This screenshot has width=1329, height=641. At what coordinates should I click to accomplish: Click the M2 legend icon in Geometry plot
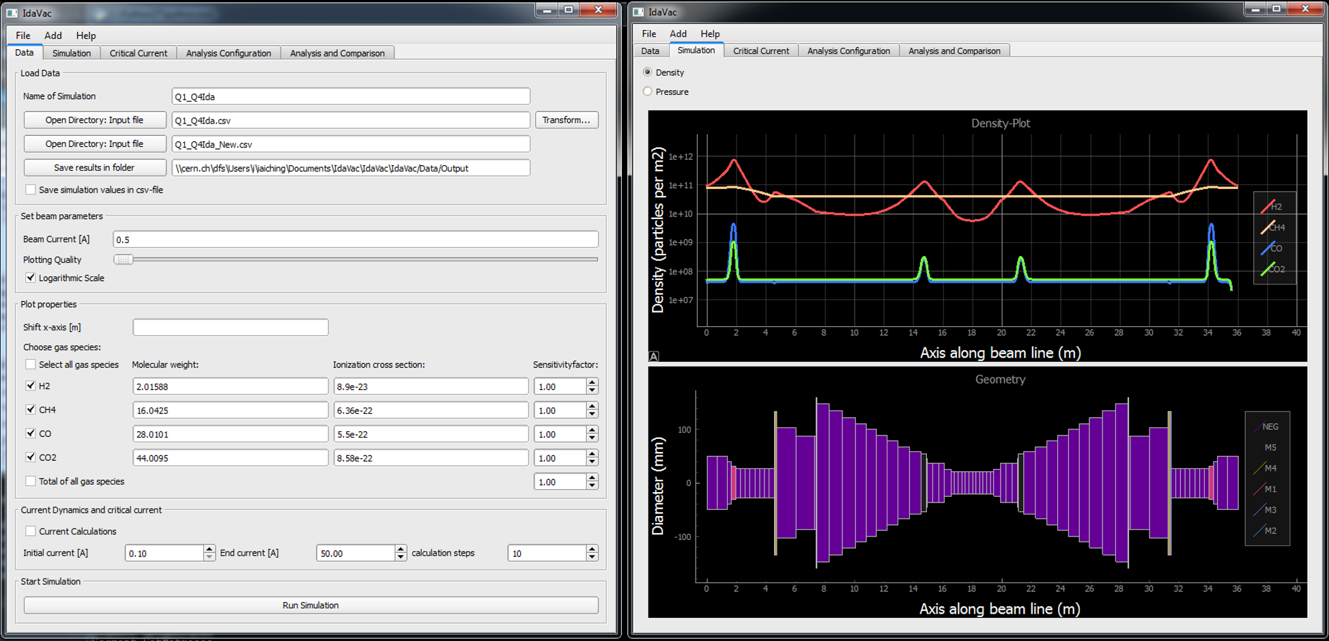(1258, 531)
